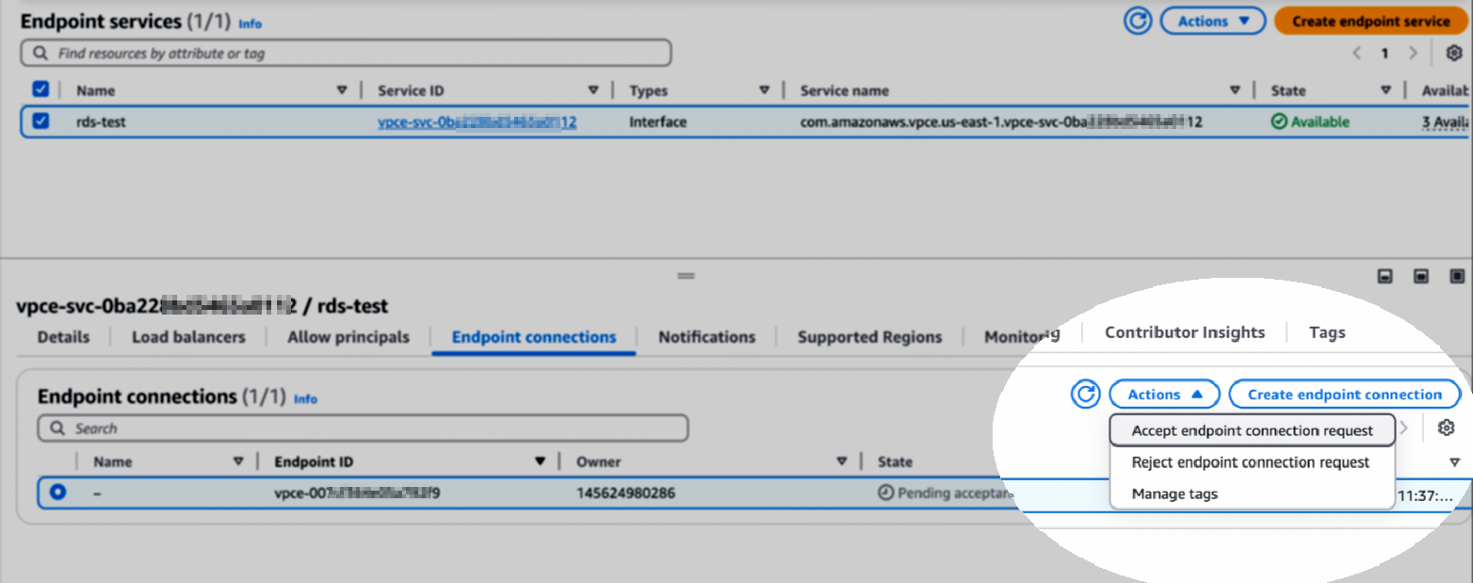The height and width of the screenshot is (583, 1473).
Task: Open the vpce-svc service ID link
Action: [477, 121]
